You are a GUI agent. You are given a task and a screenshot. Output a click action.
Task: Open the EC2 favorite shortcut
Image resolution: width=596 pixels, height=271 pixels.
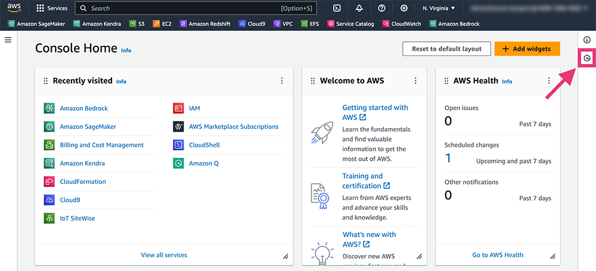[x=162, y=24]
